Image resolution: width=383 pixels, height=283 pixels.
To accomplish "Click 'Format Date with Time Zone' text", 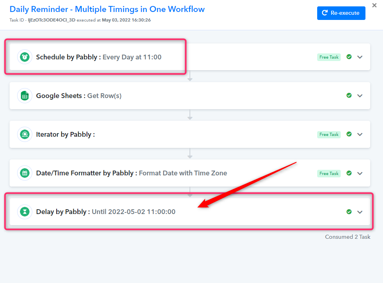I will tap(183, 173).
